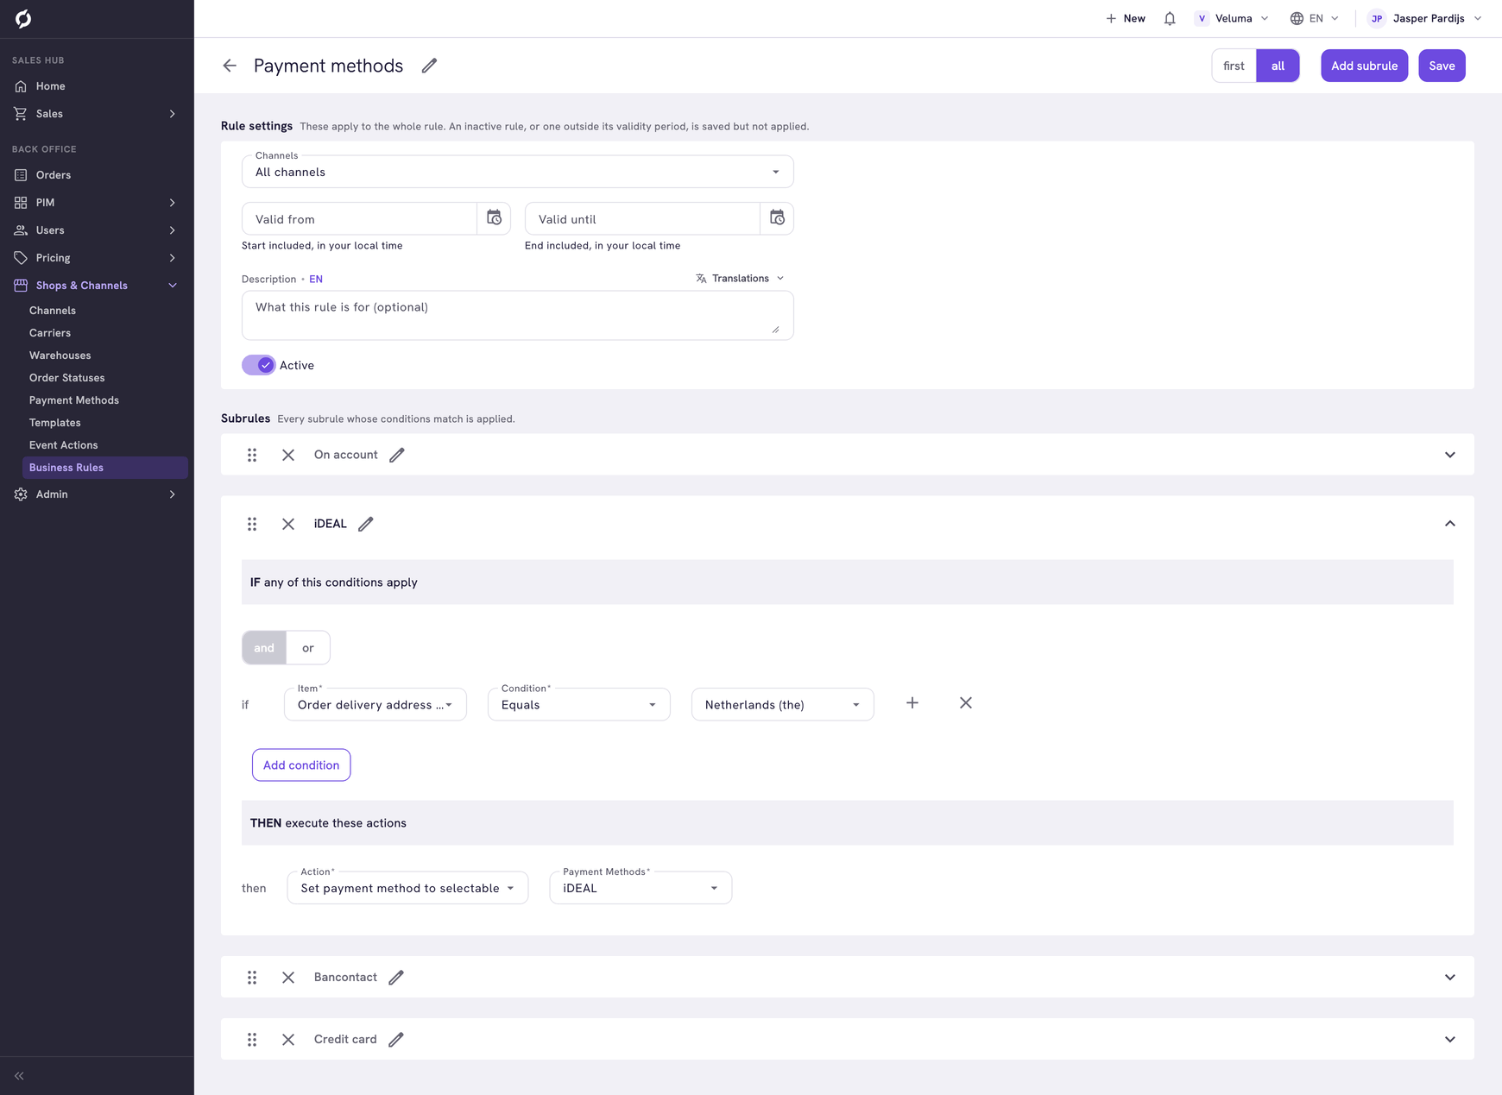Grab the iDEAL subrule drag handle
Viewport: 1502px width, 1095px height.
click(252, 524)
